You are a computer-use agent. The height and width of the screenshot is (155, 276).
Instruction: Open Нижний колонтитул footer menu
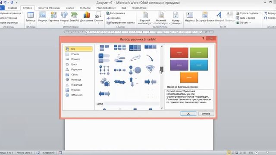point(161,18)
